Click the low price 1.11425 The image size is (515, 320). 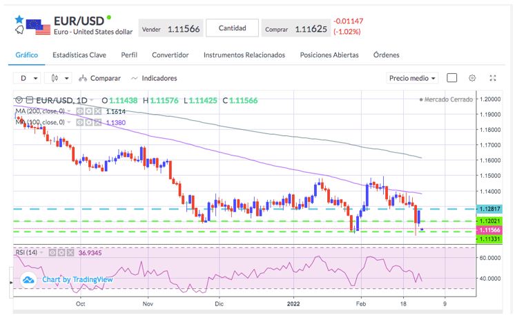(203, 100)
